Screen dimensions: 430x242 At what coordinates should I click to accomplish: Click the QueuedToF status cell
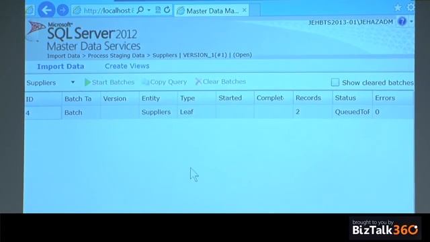click(352, 112)
